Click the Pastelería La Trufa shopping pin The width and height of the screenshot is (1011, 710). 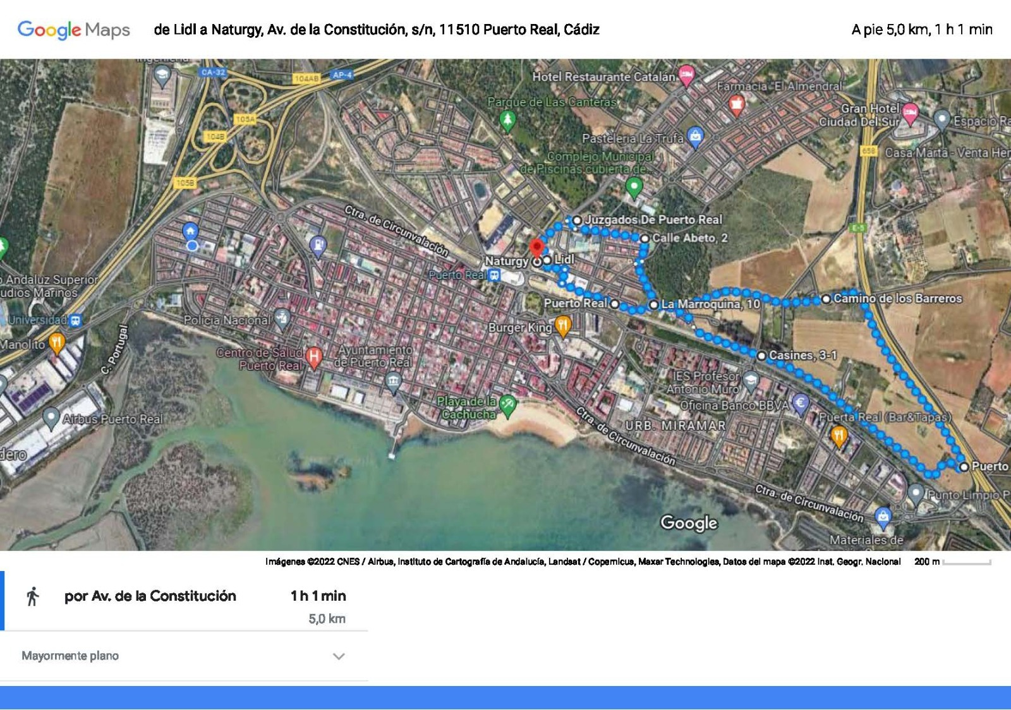(x=695, y=137)
